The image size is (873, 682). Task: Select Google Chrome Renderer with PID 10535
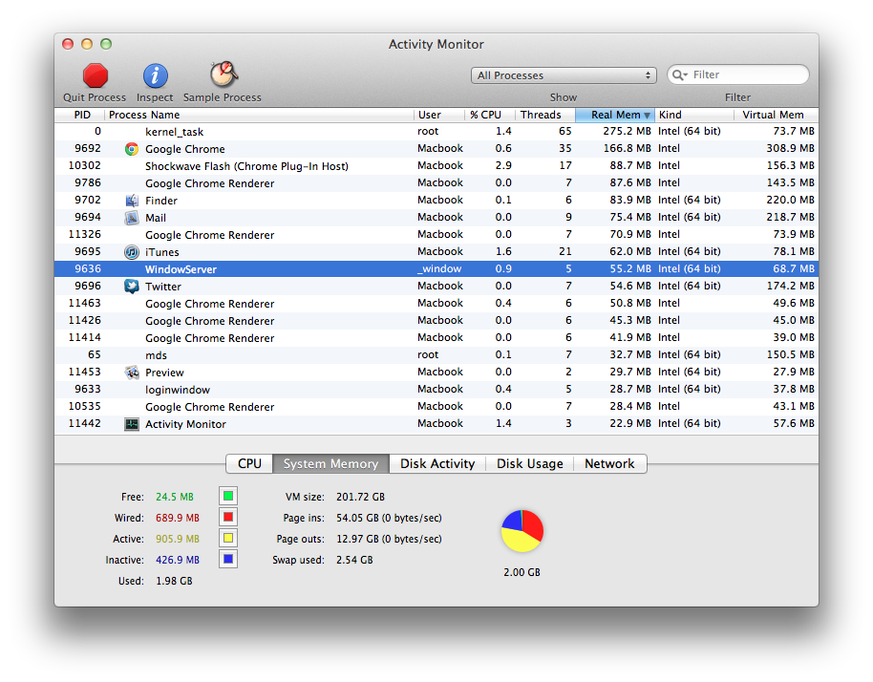click(x=436, y=407)
